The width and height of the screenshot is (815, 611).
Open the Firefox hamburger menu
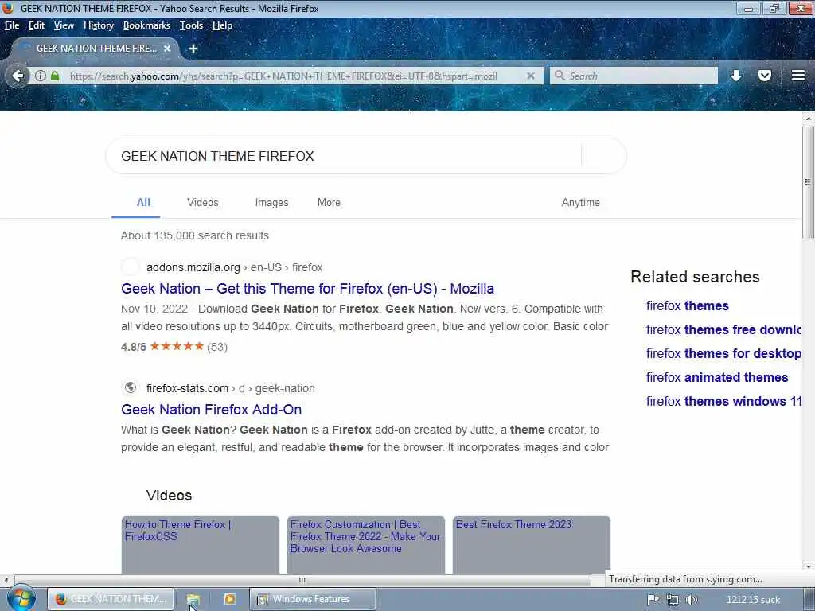[x=797, y=76]
